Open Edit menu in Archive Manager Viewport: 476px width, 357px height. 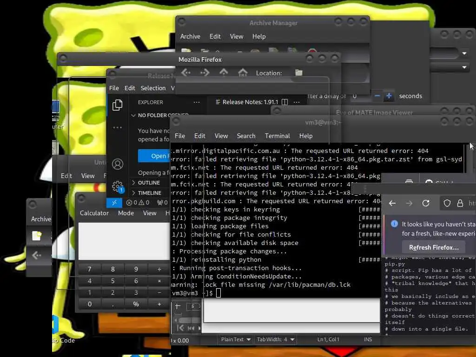215,36
